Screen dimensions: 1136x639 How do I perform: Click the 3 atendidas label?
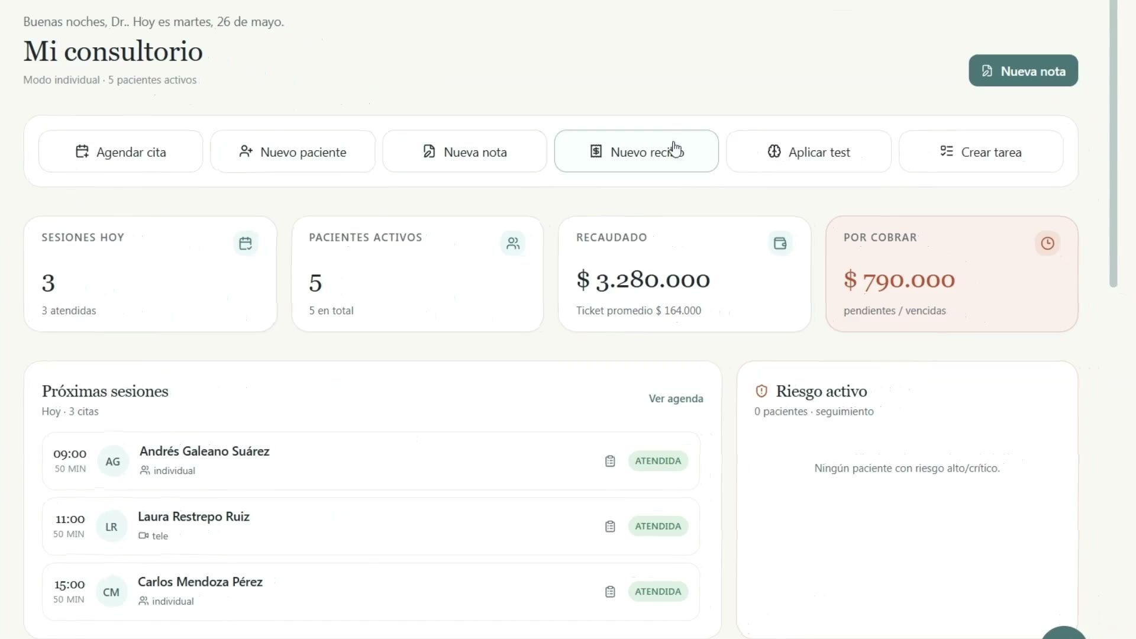click(x=69, y=311)
